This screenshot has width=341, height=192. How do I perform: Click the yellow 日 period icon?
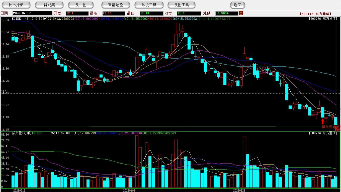[241, 13]
